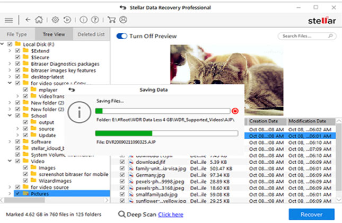Click the shopping cart icon
The height and width of the screenshot is (223, 342).
click(x=111, y=20)
